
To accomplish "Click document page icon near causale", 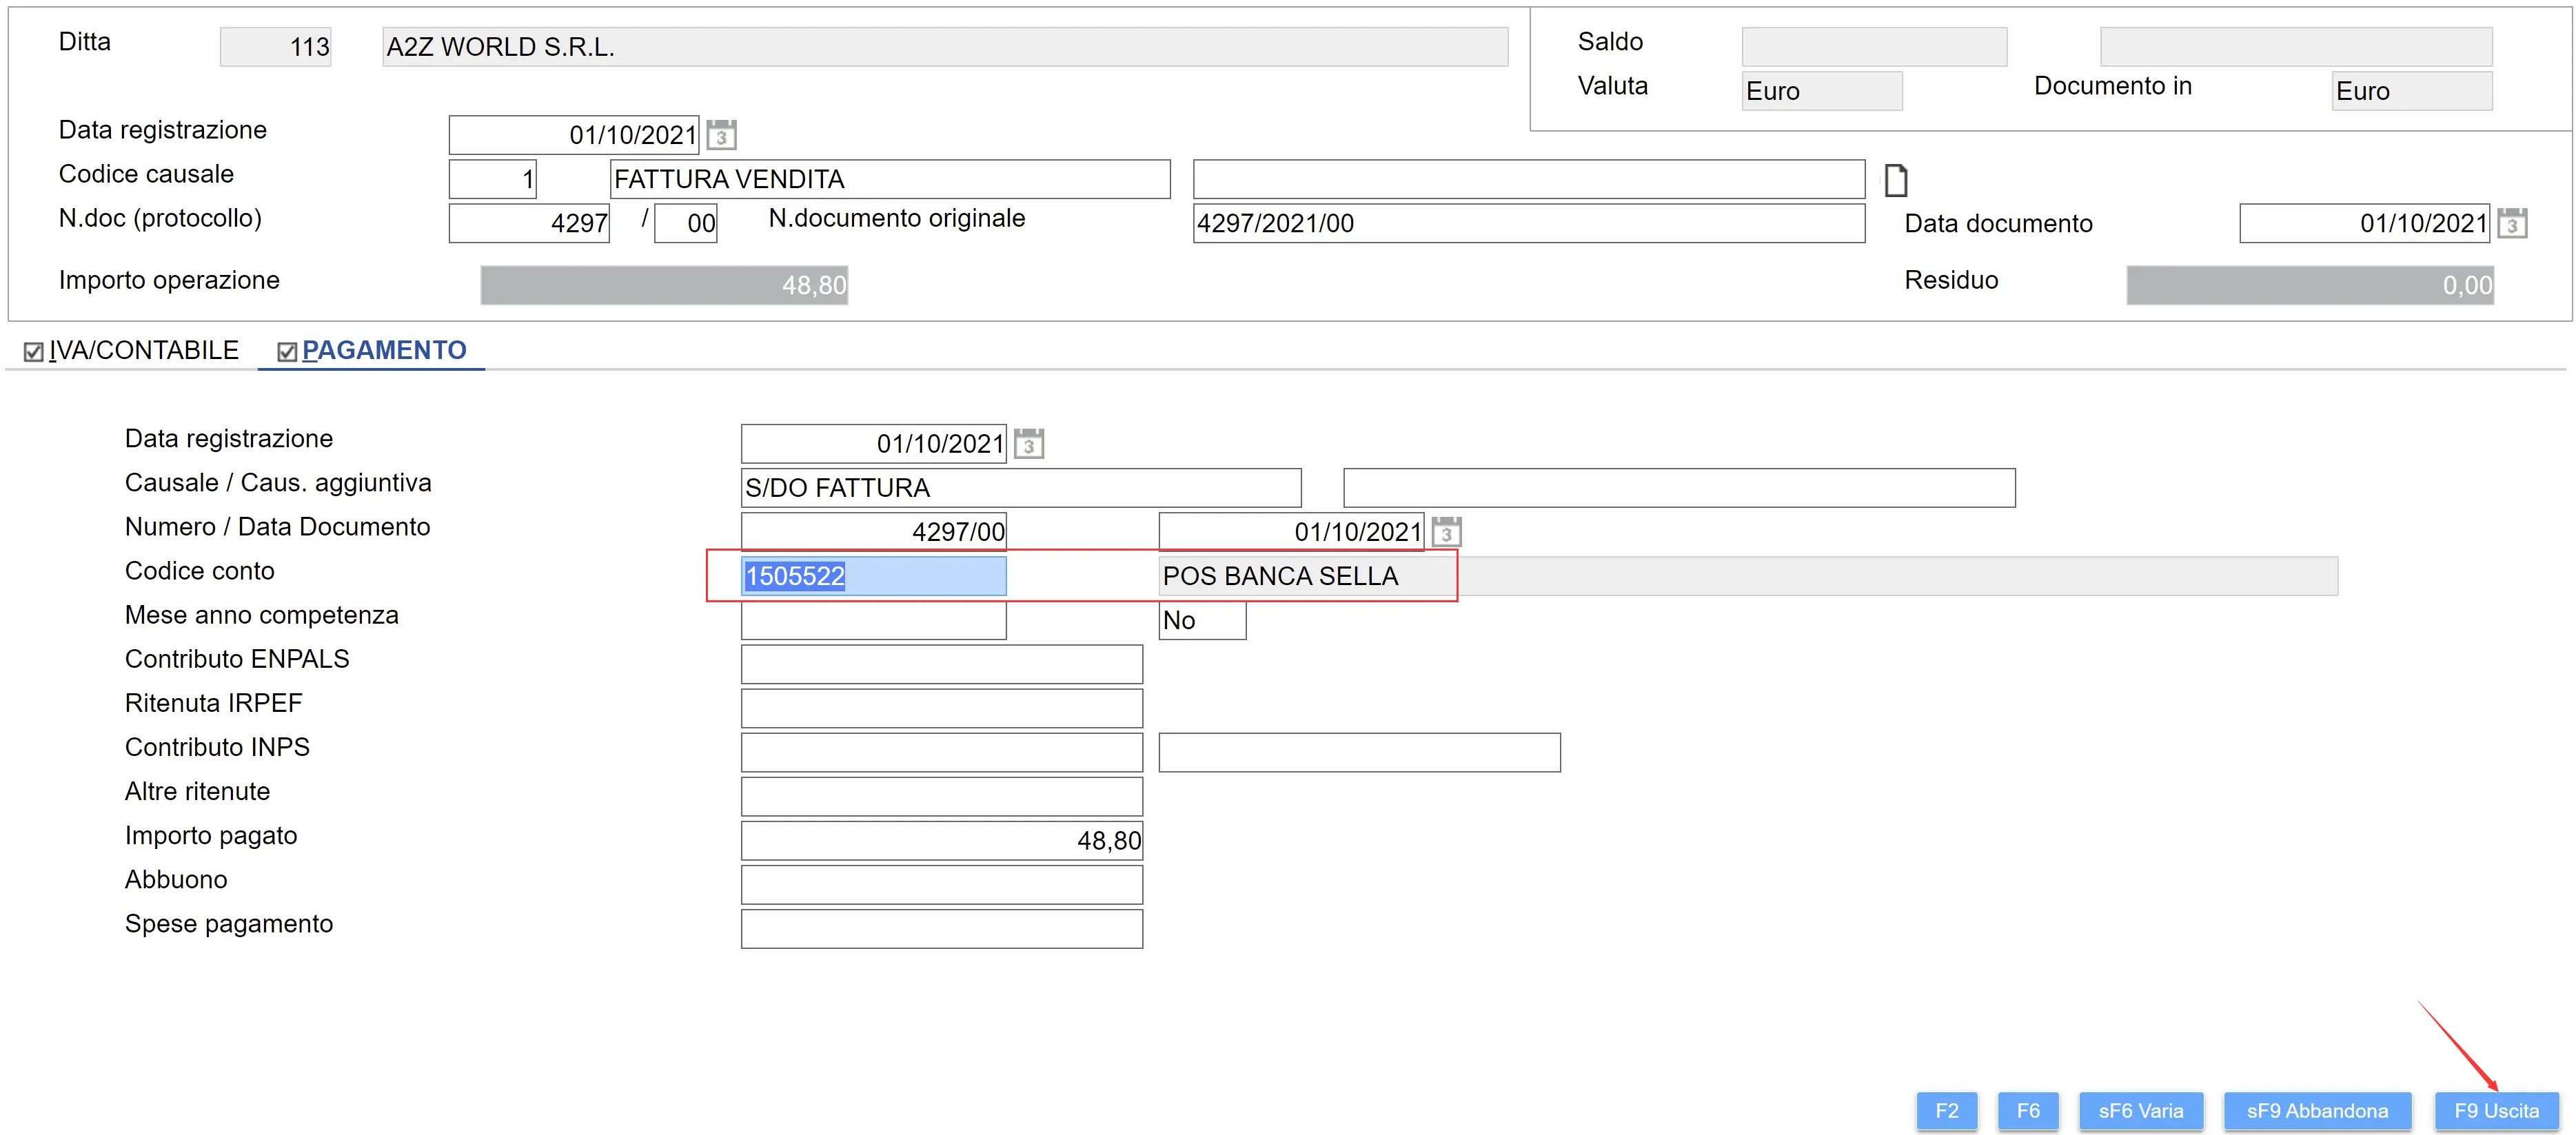I will [x=1895, y=180].
